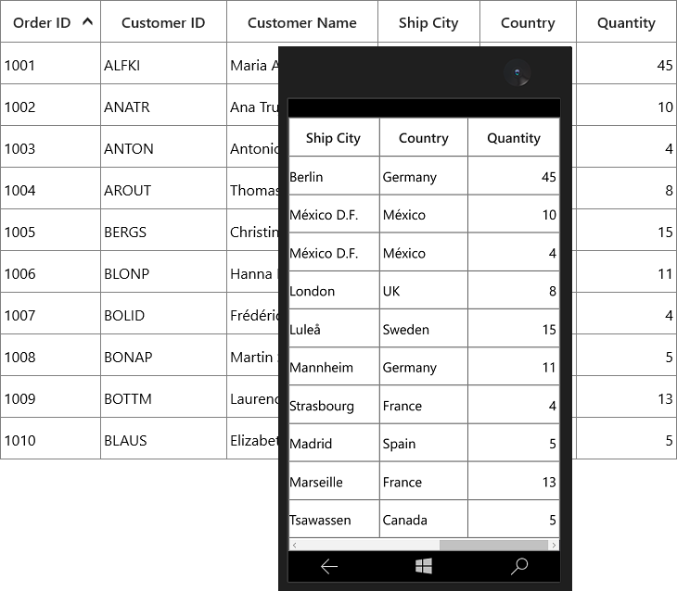The image size is (677, 591).
Task: Click the ALFKI customer ID cell
Action: [163, 63]
